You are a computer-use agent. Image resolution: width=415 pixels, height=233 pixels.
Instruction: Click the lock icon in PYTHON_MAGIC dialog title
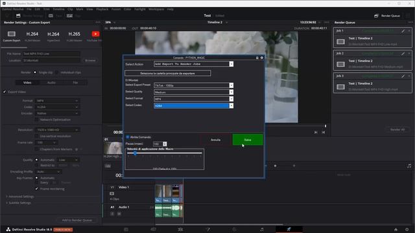pyautogui.click(x=257, y=58)
